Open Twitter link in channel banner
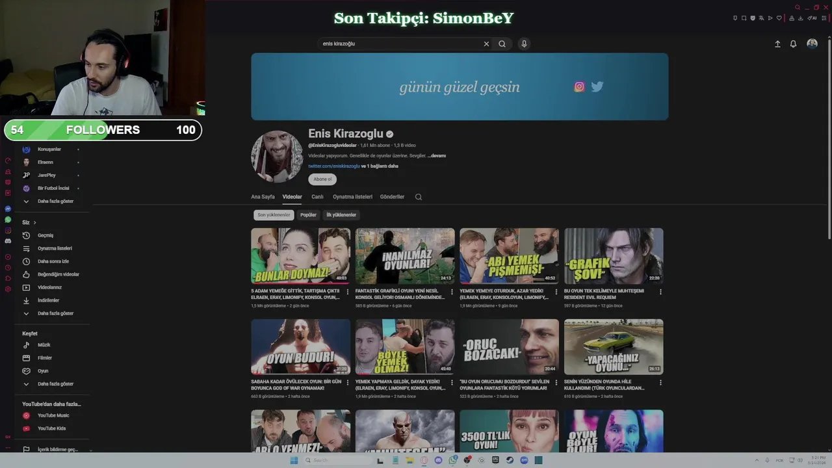This screenshot has height=468, width=832. click(x=597, y=86)
